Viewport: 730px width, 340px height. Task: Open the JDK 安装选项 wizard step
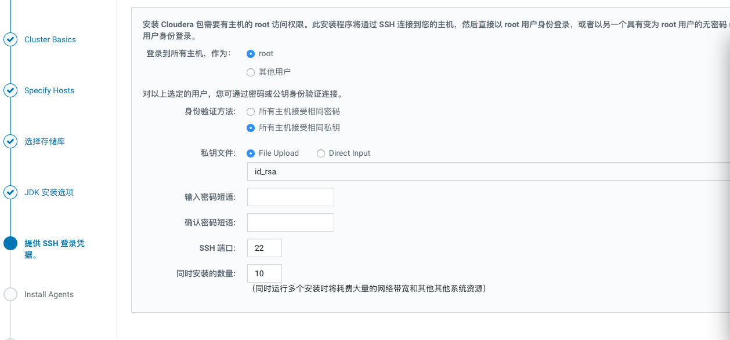49,192
